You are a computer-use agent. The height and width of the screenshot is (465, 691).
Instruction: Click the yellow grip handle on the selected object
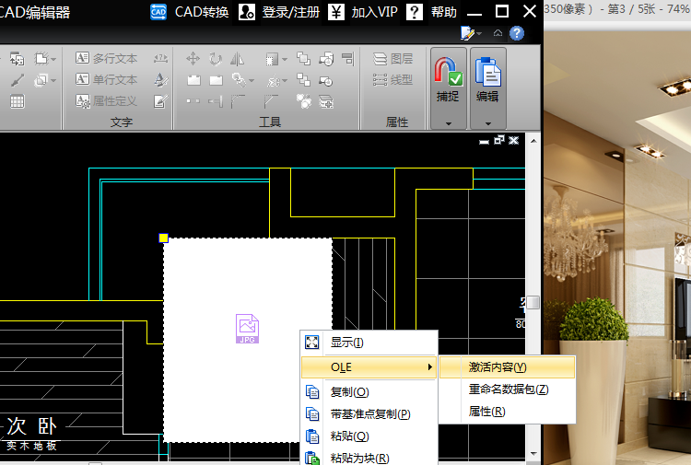coord(163,238)
